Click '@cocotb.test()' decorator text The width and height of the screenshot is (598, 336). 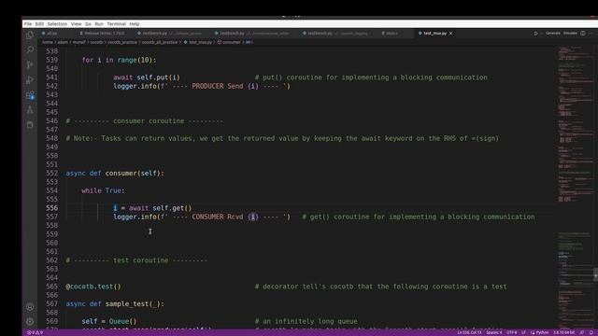93,287
